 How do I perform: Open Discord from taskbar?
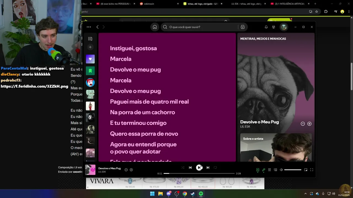(169, 194)
